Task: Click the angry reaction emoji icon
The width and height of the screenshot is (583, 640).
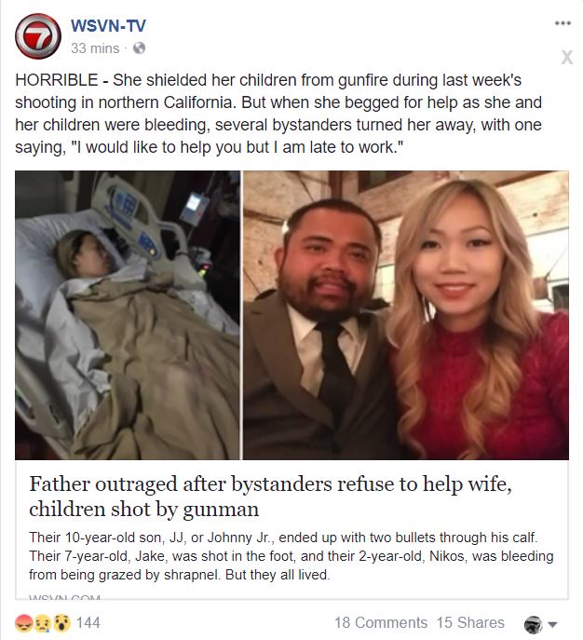Action: click(24, 623)
